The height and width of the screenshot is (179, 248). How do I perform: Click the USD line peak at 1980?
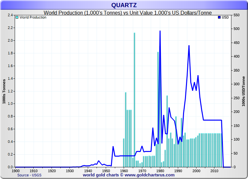160,31
